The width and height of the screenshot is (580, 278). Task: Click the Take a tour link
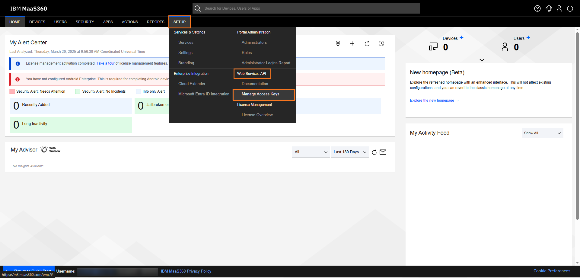pyautogui.click(x=106, y=63)
